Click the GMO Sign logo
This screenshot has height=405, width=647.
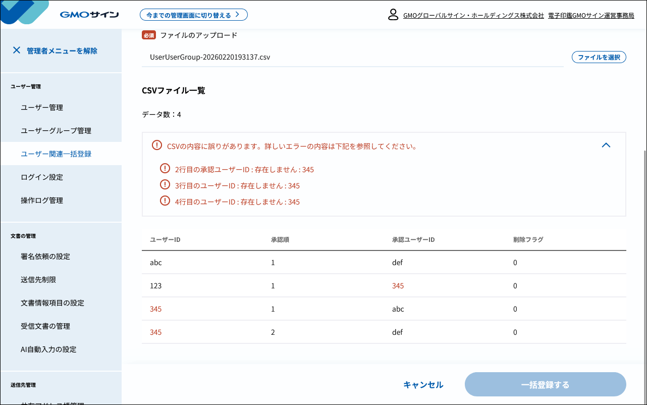click(x=89, y=15)
